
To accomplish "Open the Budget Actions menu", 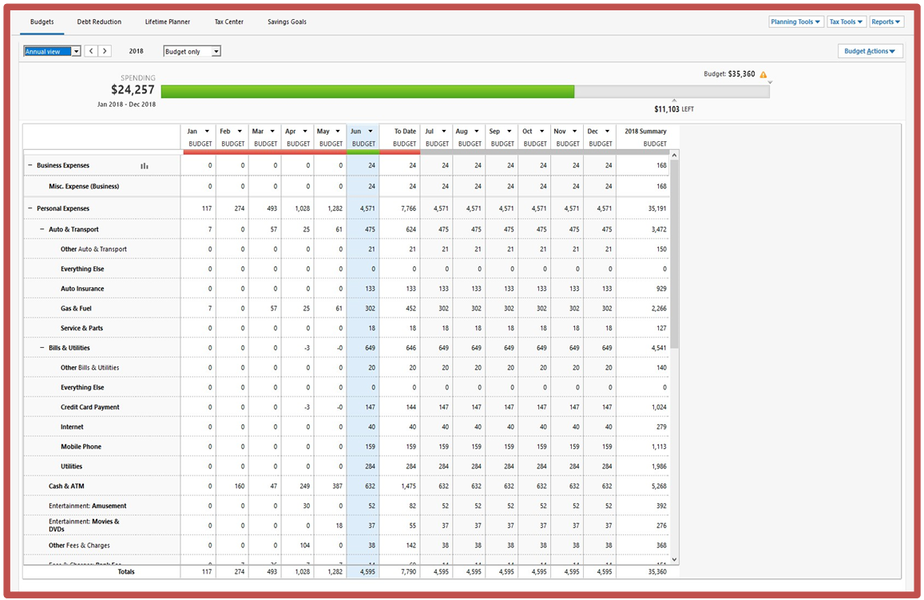I will (x=870, y=51).
